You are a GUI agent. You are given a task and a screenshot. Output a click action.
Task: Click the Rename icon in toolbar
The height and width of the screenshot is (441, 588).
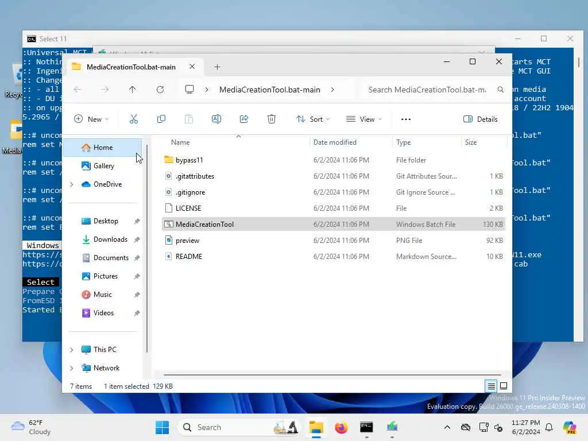(x=216, y=119)
